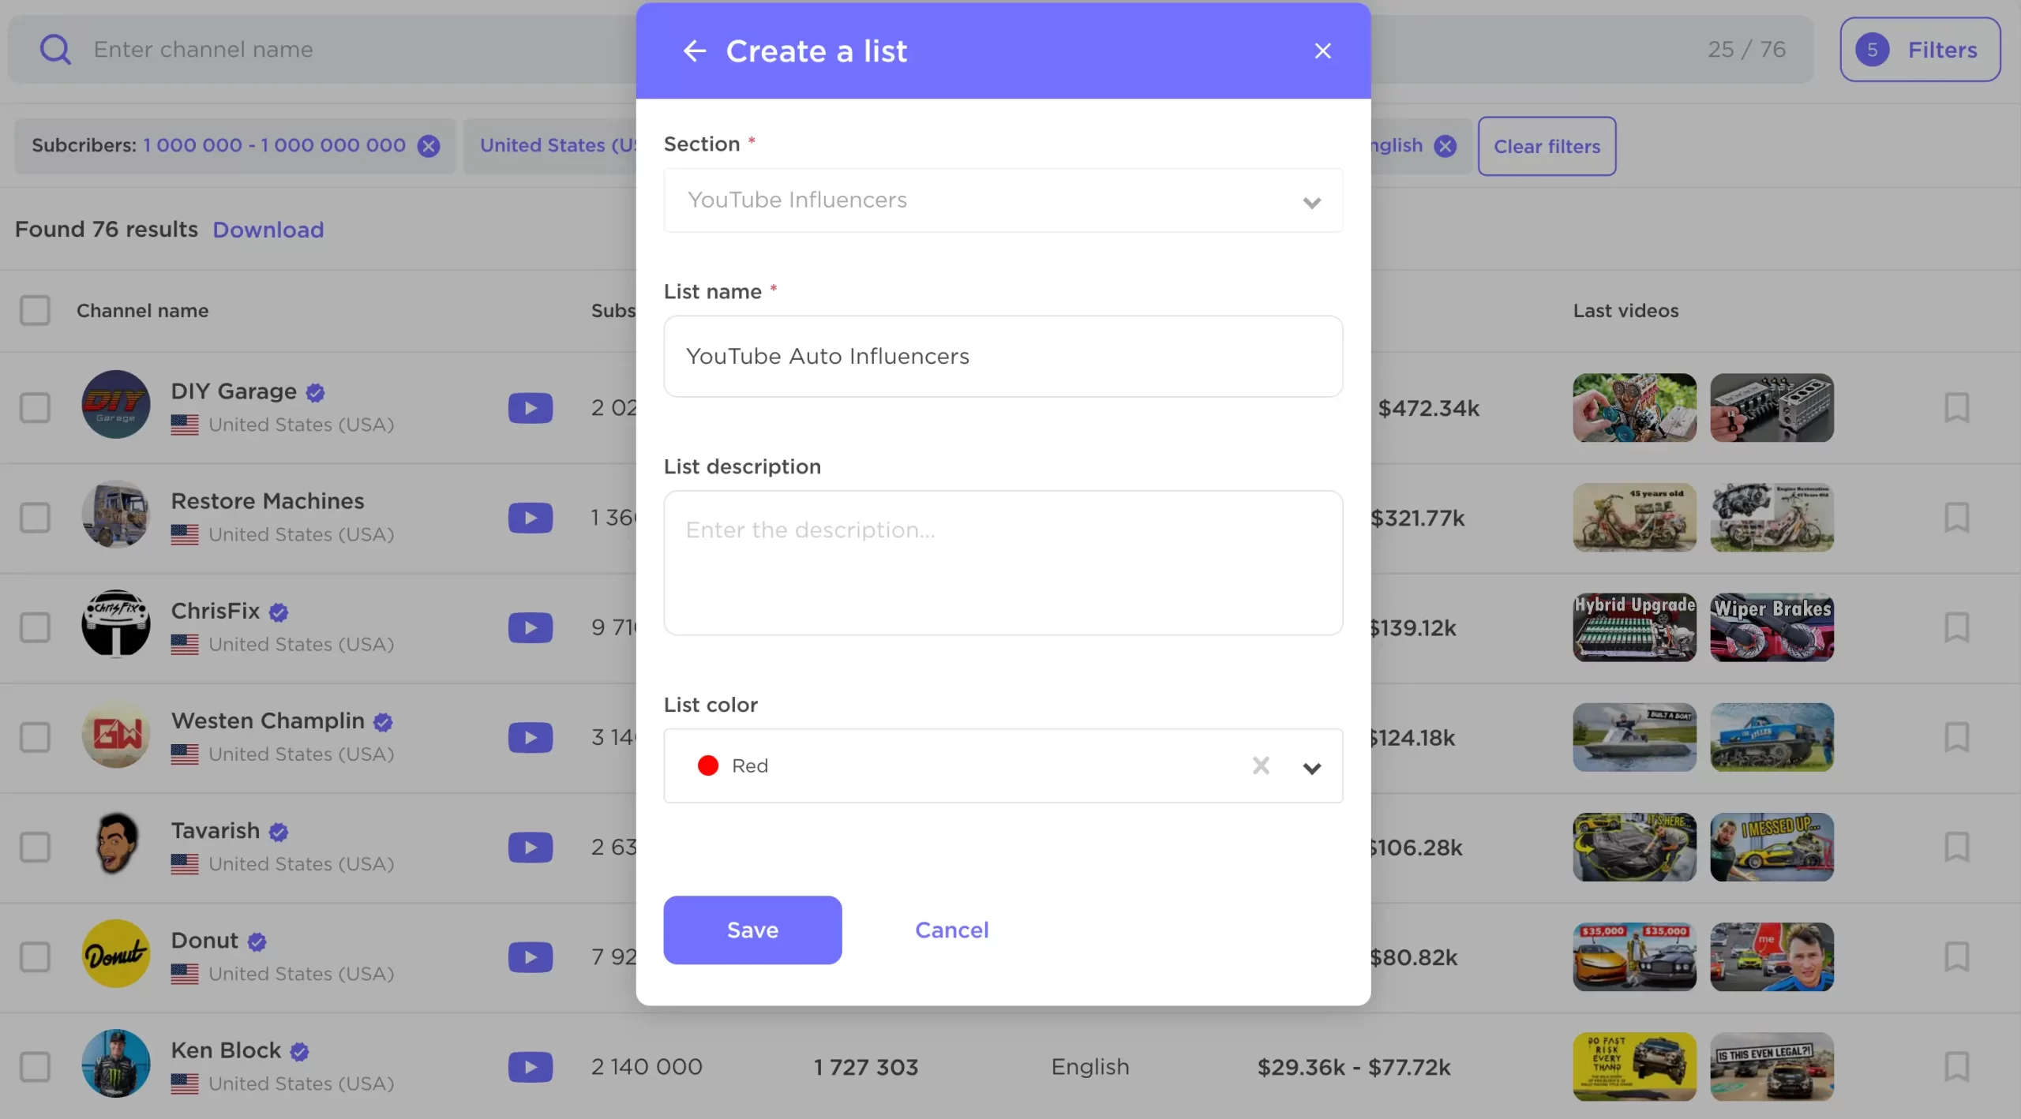Select the Red color swatch
Screen dimensions: 2021x1119
click(707, 765)
